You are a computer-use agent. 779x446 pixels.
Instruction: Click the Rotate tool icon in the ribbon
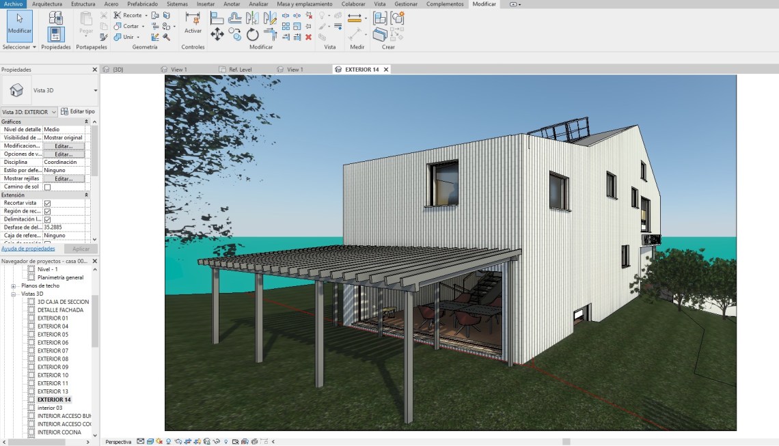[x=253, y=34]
